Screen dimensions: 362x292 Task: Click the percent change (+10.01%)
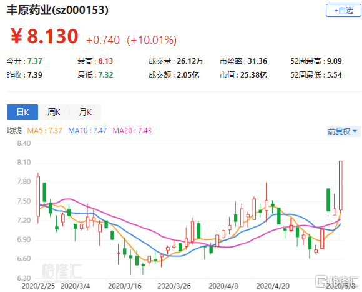click(152, 40)
